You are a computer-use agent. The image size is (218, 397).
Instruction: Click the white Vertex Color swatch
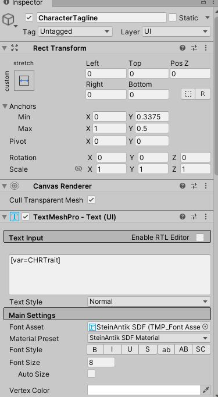click(x=144, y=390)
